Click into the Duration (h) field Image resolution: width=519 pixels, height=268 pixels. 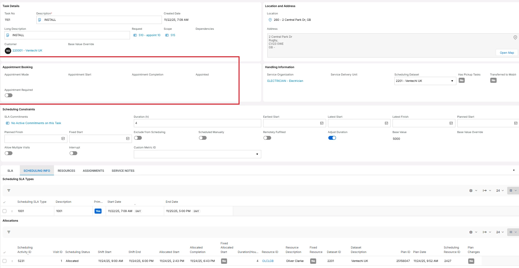click(197, 123)
